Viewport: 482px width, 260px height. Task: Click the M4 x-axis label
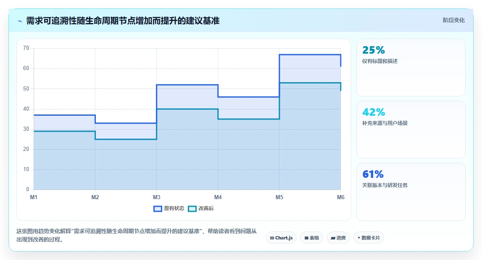(218, 197)
